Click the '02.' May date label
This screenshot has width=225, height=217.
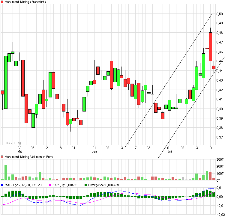(20, 148)
